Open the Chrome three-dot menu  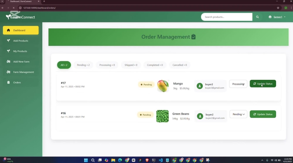(x=291, y=8)
